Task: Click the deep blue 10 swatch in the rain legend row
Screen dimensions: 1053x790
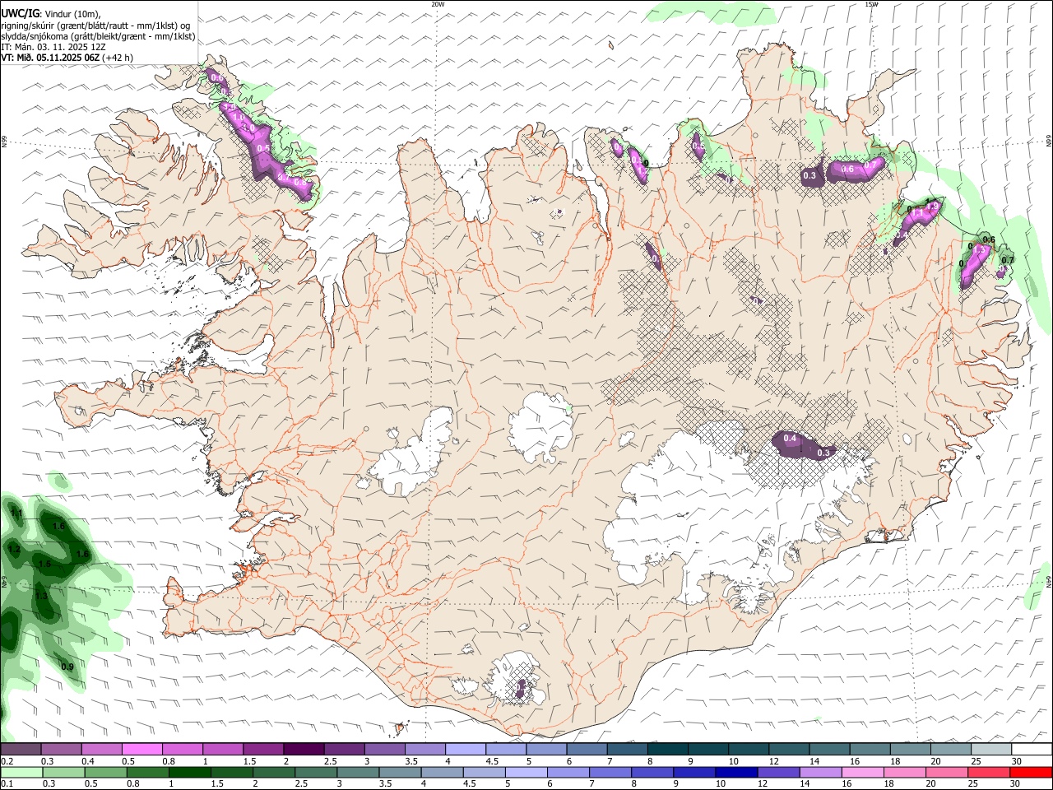Action: point(735,773)
